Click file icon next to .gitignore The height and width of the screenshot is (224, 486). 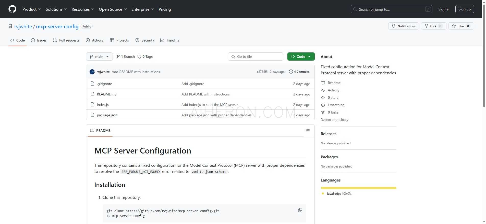tap(92, 84)
